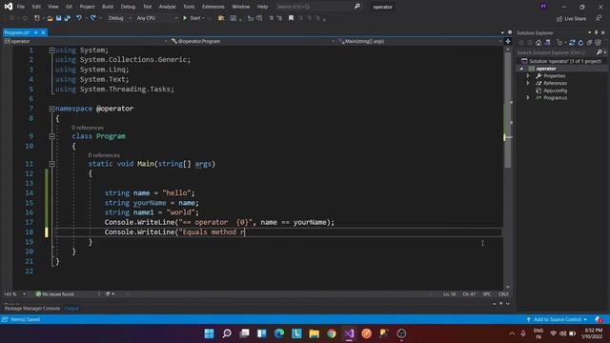Open the Build menu

click(x=108, y=7)
